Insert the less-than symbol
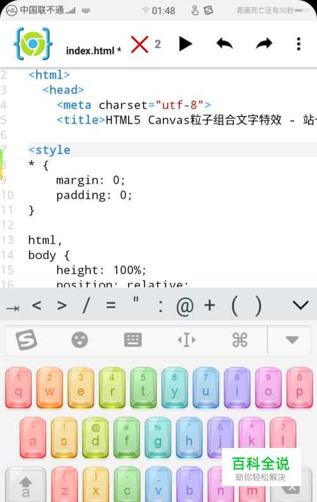The image size is (317, 502). (x=37, y=305)
